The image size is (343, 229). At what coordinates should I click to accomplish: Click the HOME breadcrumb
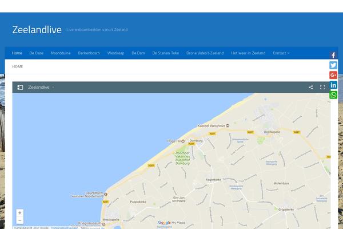[x=18, y=66]
